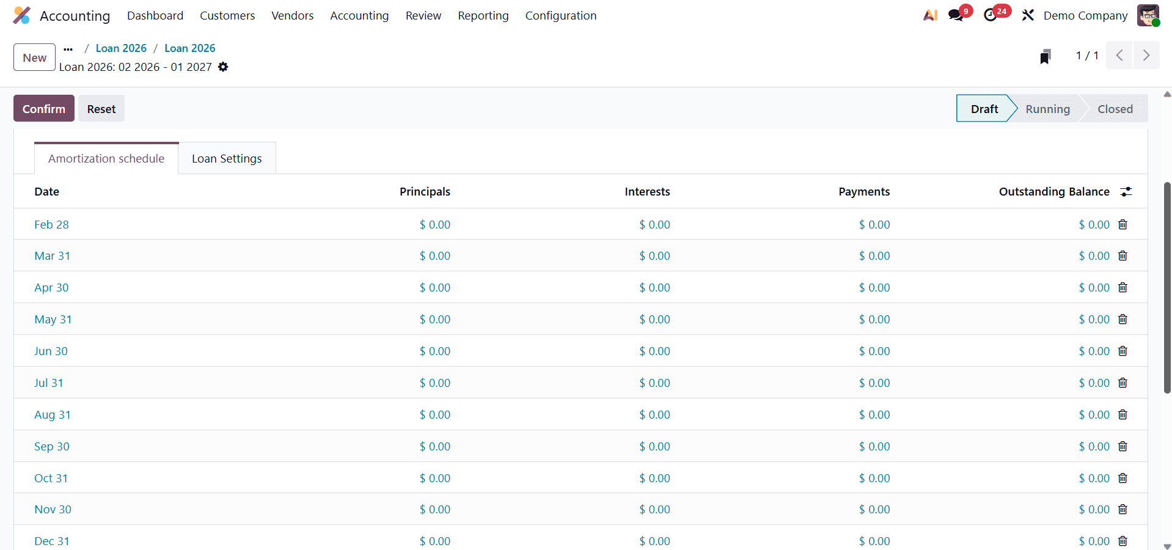1172x550 pixels.
Task: Delete the Feb 28 schedule line via trash icon
Action: click(x=1123, y=224)
